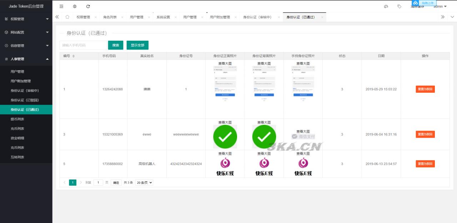Select 身份认证(已通过) in the sidebar

(x=26, y=110)
